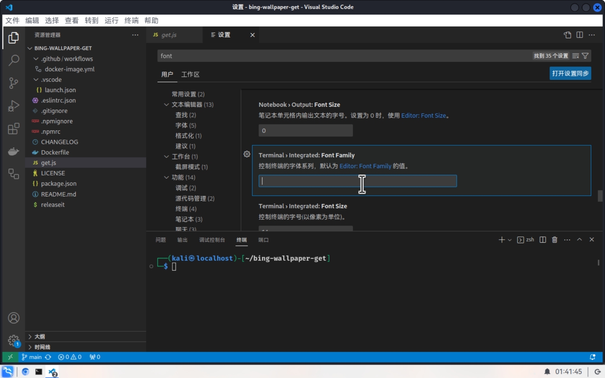Click the gear next to Terminal Font Family

pyautogui.click(x=247, y=154)
